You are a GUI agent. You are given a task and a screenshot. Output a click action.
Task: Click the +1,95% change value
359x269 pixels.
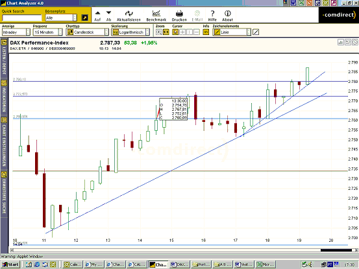pyautogui.click(x=149, y=43)
